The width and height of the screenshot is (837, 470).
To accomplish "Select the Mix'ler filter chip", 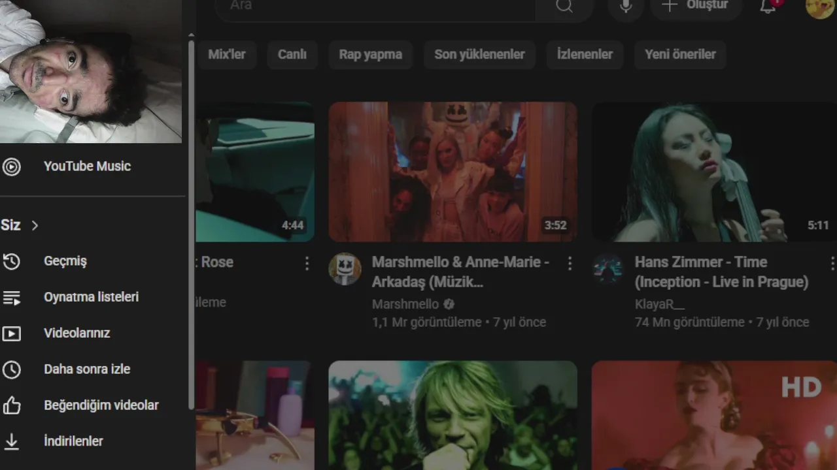I will click(226, 55).
